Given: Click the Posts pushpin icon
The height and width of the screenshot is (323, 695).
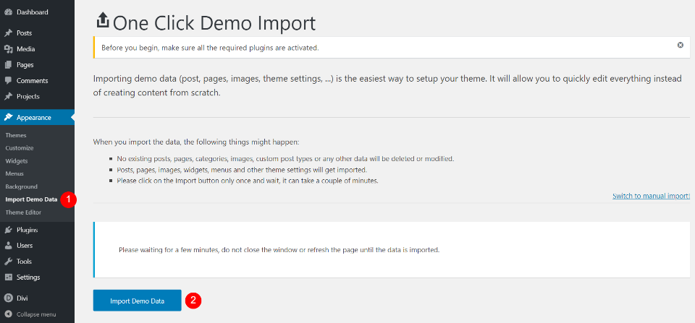Looking at the screenshot, I should tap(8, 33).
